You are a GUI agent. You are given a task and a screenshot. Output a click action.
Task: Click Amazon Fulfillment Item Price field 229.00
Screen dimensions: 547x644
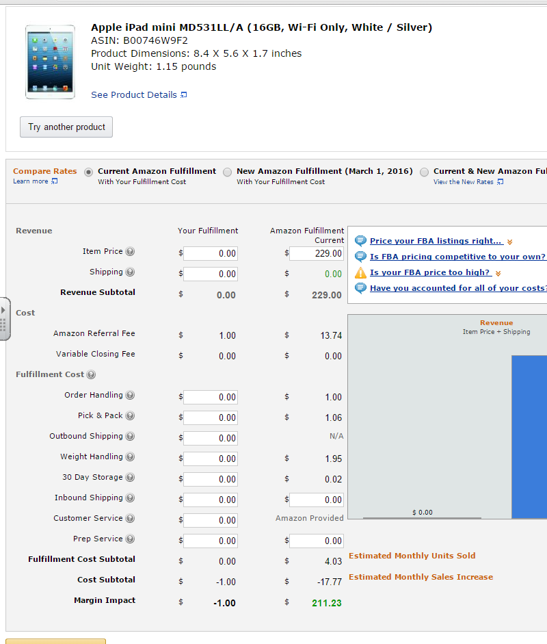tap(317, 253)
